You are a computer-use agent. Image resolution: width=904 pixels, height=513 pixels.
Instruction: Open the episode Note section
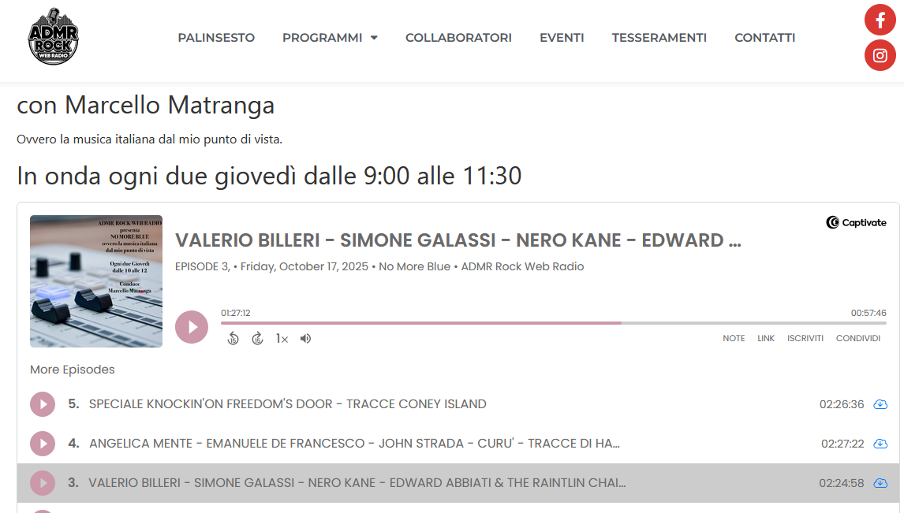[x=734, y=338]
